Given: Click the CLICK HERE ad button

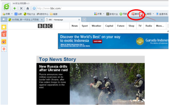Looking at the screenshot, I should coord(97,41).
